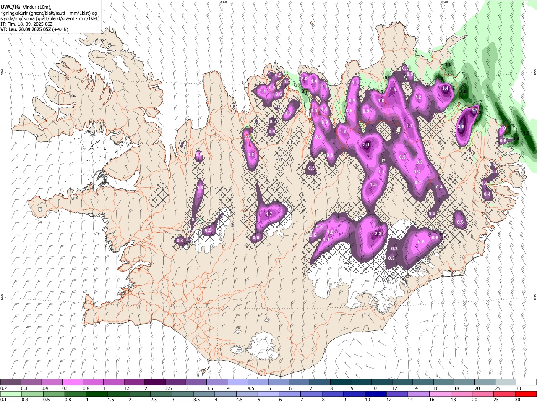Click the '20W' longitude label at the top
537x403 pixels.
click(x=223, y=2)
